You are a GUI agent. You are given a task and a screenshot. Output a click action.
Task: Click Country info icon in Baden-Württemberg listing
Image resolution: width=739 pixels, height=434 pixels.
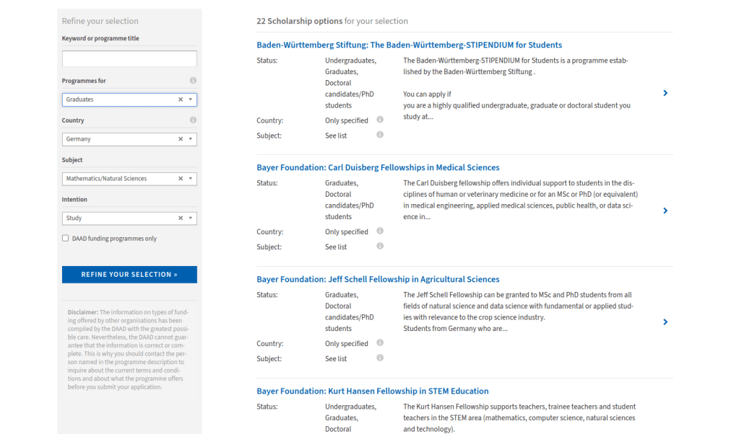(380, 120)
